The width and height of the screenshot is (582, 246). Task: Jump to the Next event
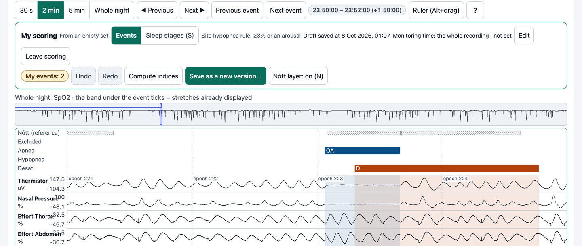(x=286, y=10)
